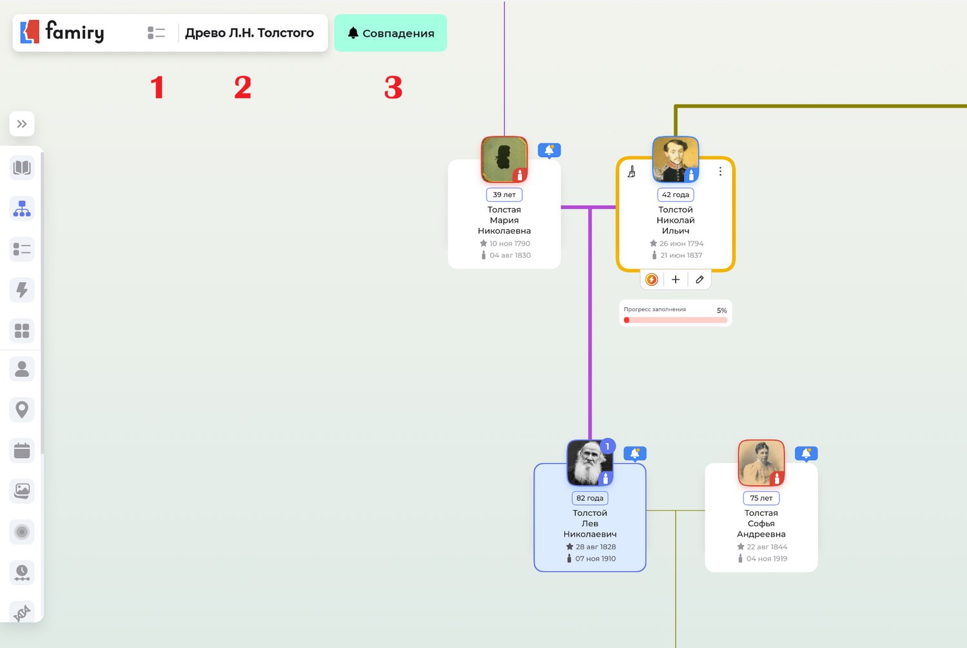Open the calendar icon in sidebar

pos(22,450)
